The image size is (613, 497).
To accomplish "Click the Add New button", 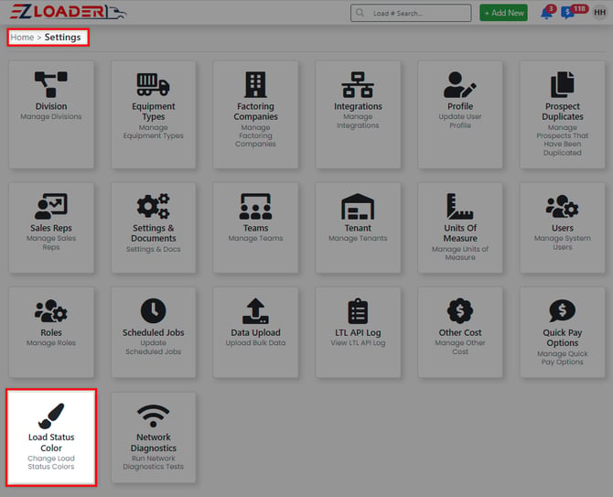I will (503, 13).
